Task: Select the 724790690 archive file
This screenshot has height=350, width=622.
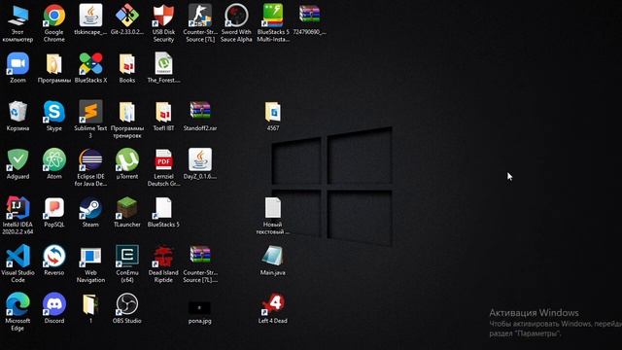Action: (309, 16)
